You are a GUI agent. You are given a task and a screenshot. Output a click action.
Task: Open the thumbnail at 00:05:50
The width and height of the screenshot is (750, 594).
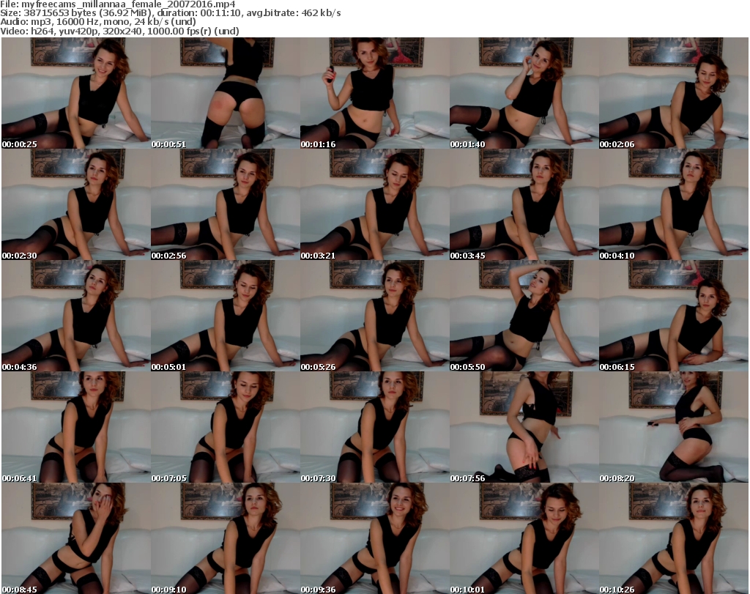tap(524, 316)
